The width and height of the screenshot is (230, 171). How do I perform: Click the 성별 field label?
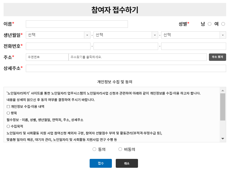[x=184, y=24]
